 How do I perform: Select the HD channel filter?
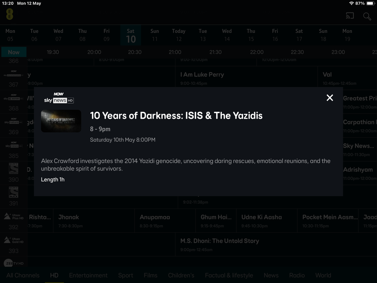54,275
